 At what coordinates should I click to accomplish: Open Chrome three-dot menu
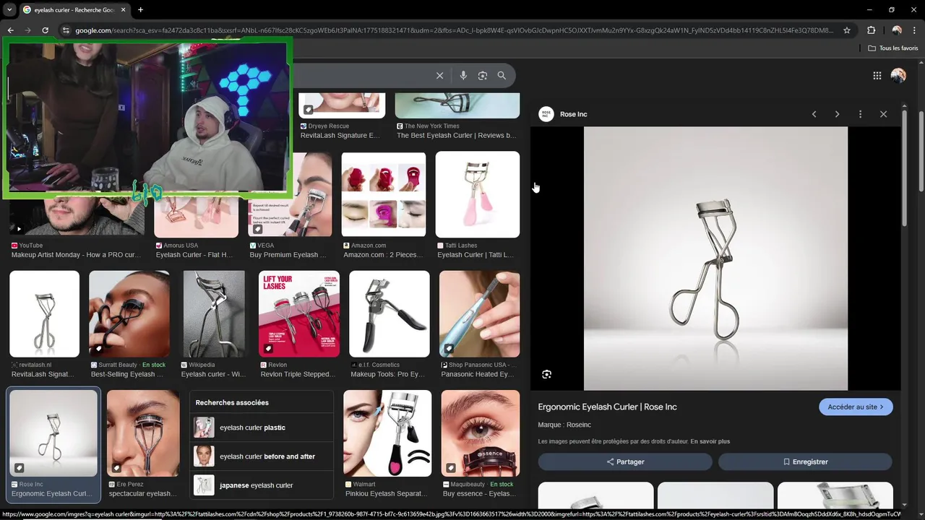tap(915, 30)
